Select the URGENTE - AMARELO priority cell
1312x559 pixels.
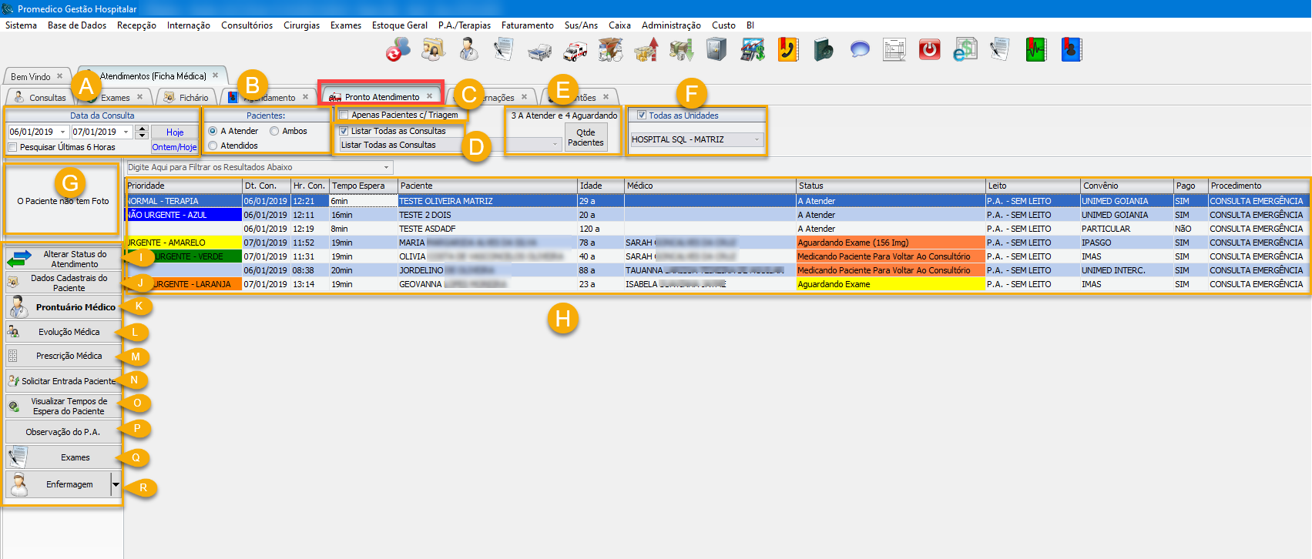tap(183, 243)
